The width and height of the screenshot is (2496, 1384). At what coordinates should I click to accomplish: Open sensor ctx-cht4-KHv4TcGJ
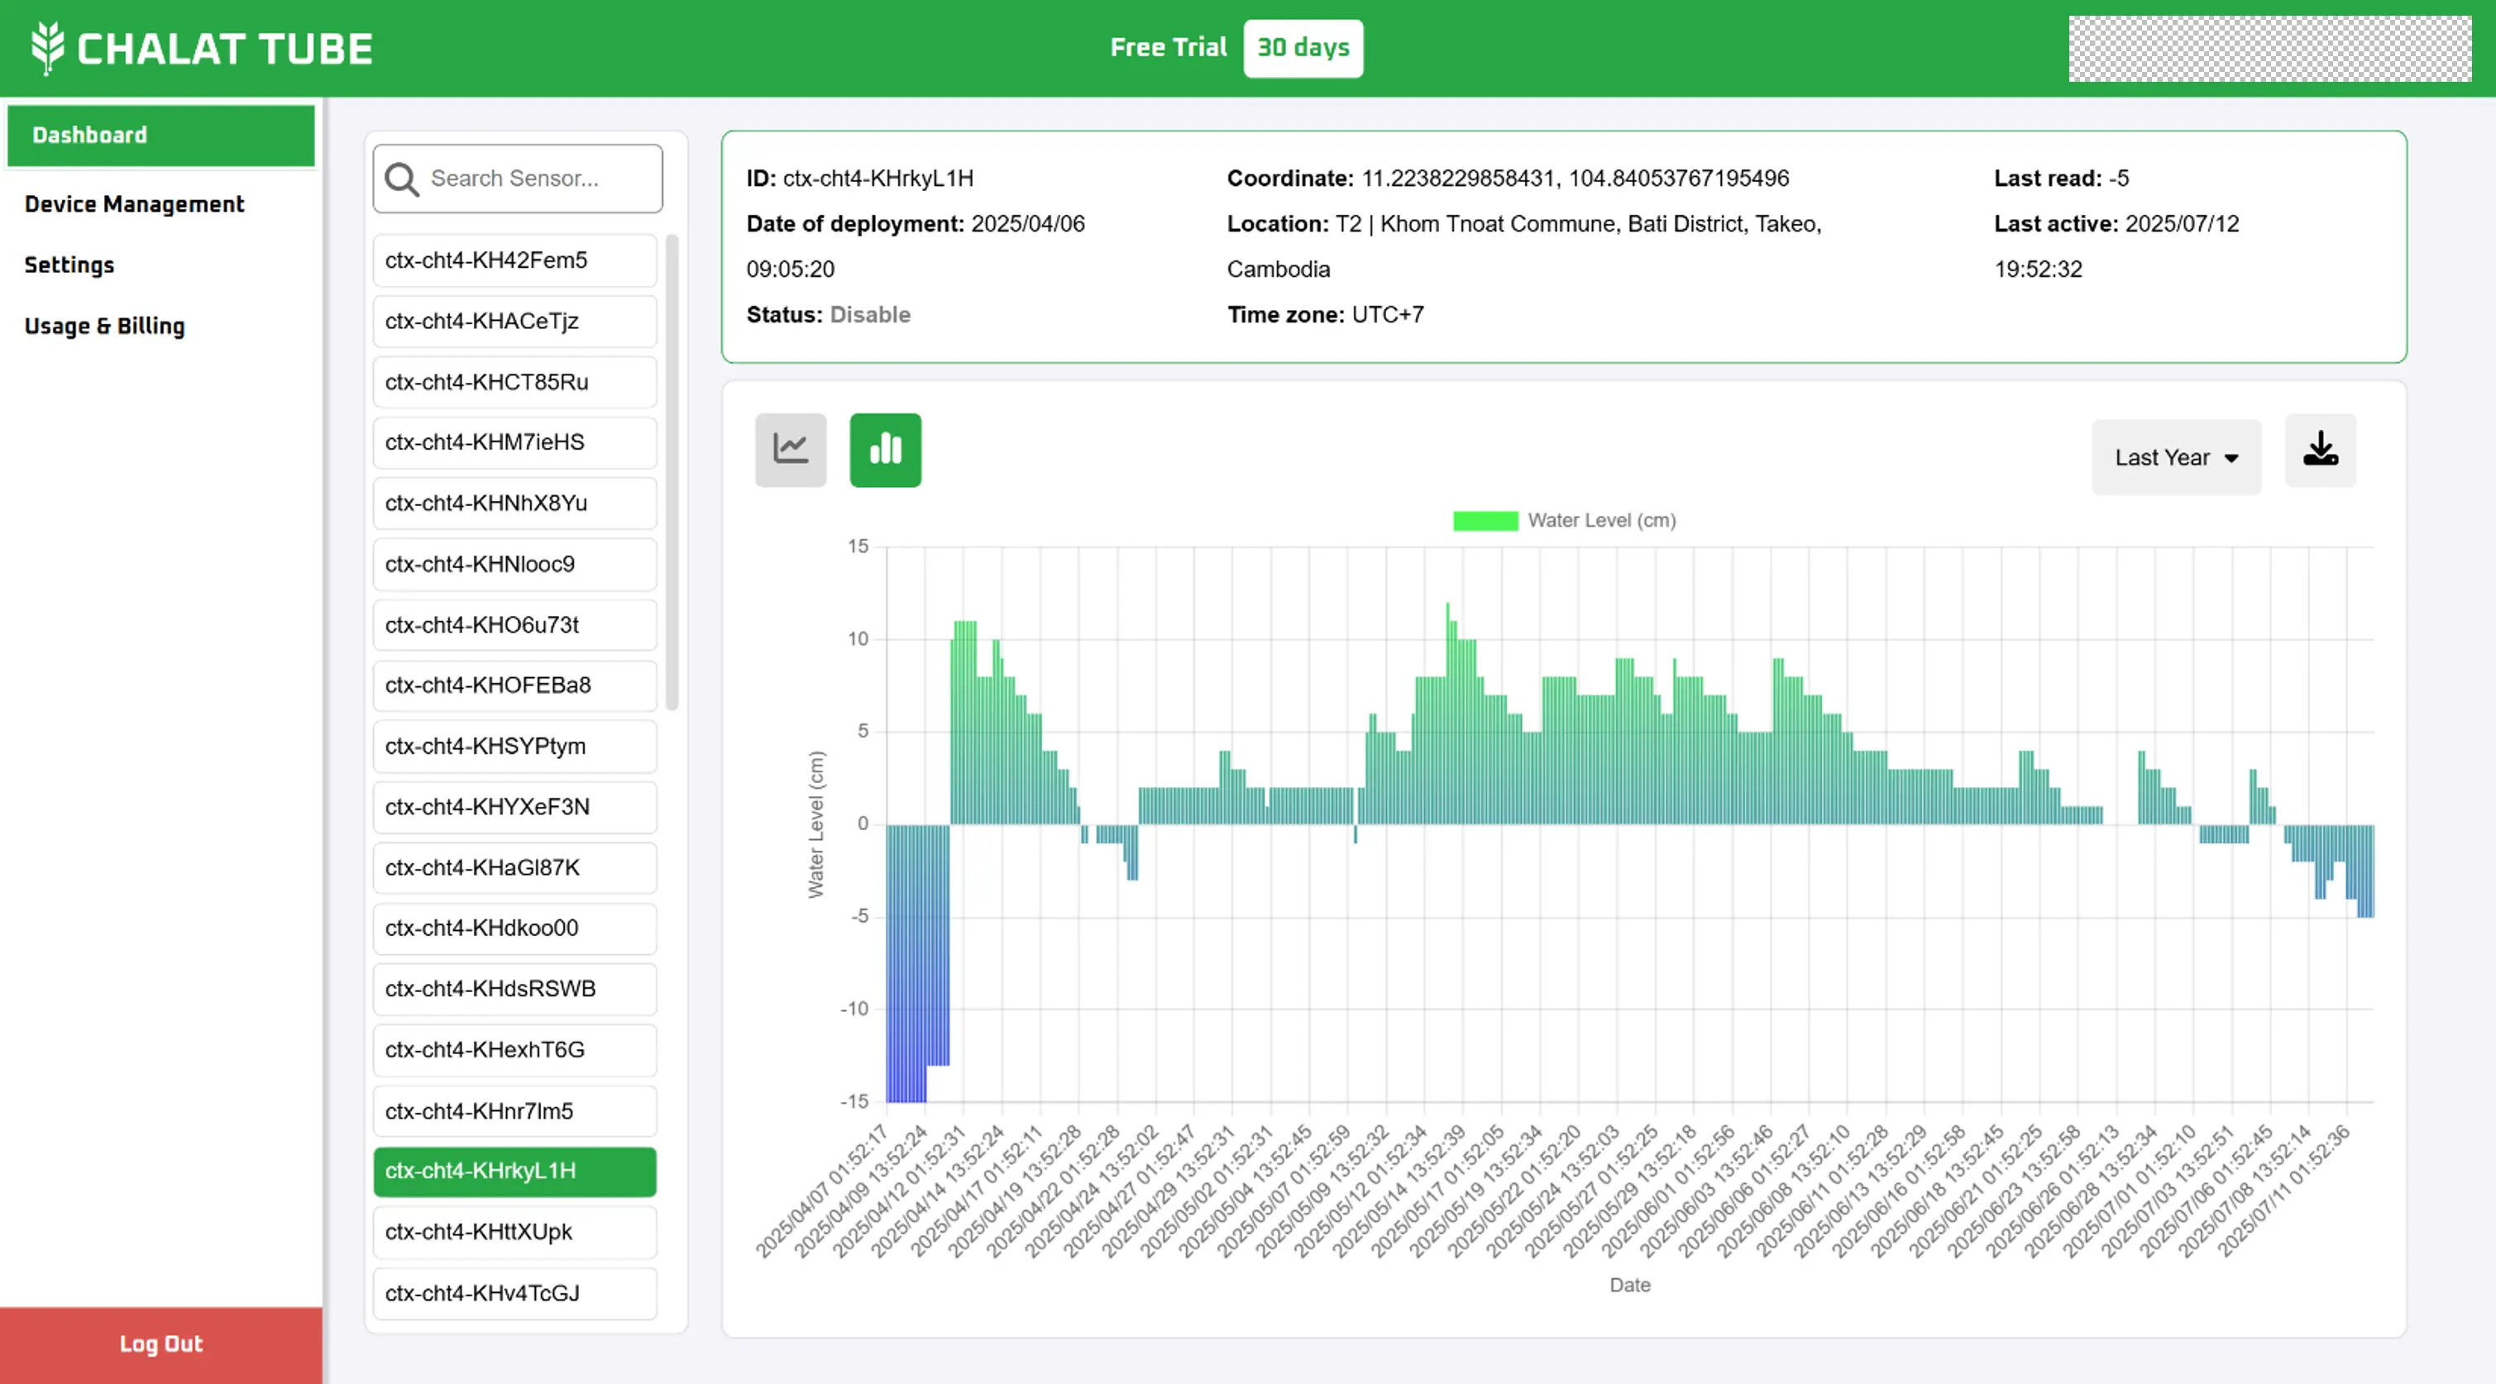tap(514, 1292)
